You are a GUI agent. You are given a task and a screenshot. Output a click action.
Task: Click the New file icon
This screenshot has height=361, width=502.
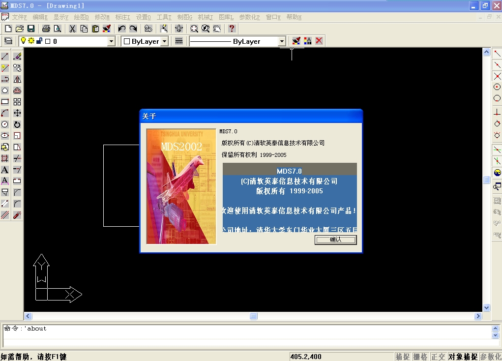[x=8, y=29]
